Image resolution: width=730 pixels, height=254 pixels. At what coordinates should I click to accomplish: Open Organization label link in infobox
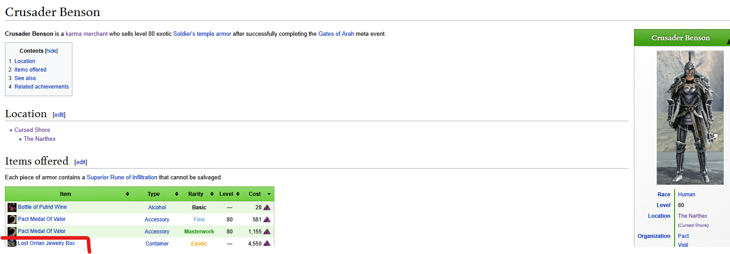tap(654, 236)
